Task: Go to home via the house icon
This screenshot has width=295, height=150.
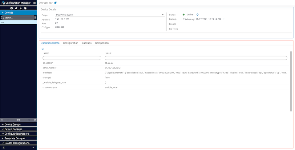Action: pos(16,8)
